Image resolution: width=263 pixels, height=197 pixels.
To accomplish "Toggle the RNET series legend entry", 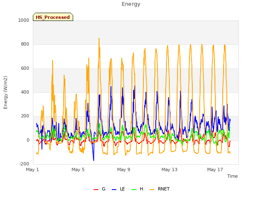I will point(159,189).
